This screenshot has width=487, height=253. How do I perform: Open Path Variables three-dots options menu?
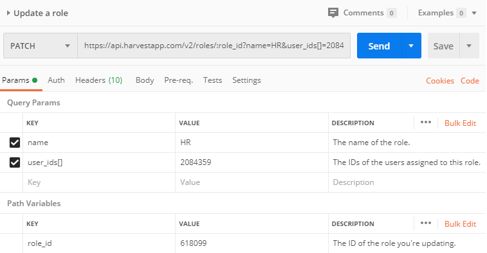[425, 223]
